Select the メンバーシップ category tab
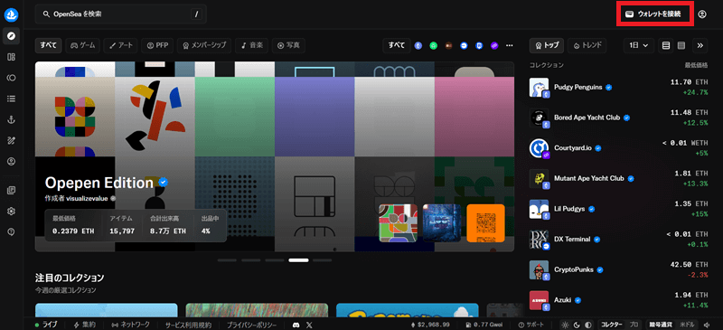The height and width of the screenshot is (330, 723). click(x=204, y=45)
